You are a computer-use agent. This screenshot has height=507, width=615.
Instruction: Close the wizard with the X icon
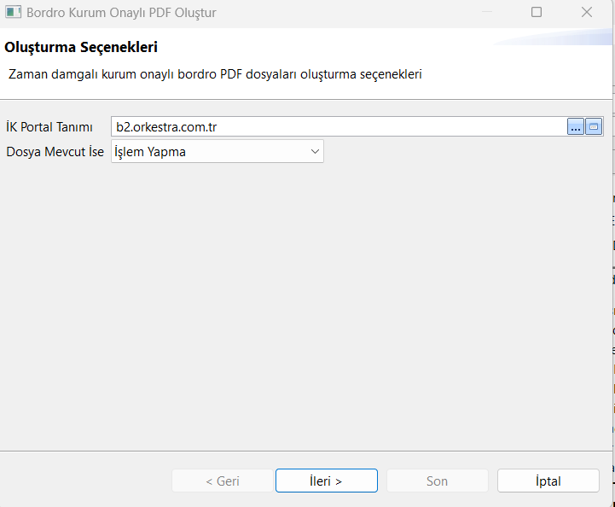[x=587, y=13]
